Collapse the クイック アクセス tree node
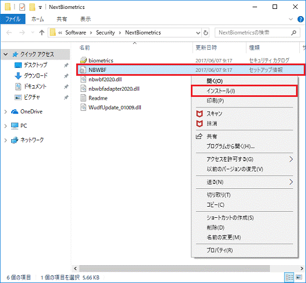 click(6, 54)
